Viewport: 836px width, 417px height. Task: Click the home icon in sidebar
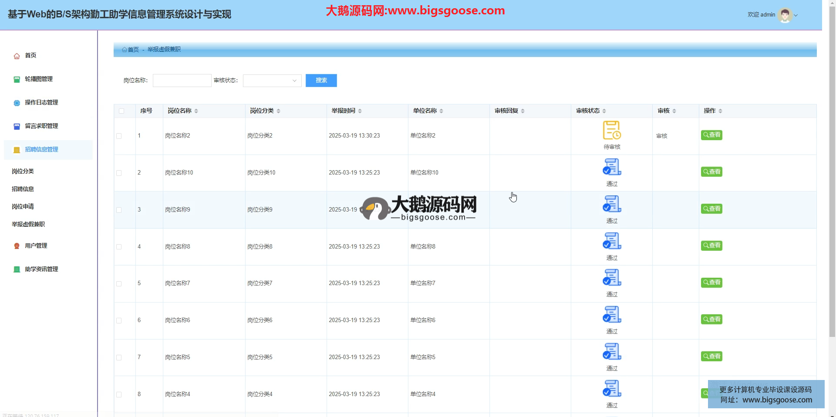[17, 56]
